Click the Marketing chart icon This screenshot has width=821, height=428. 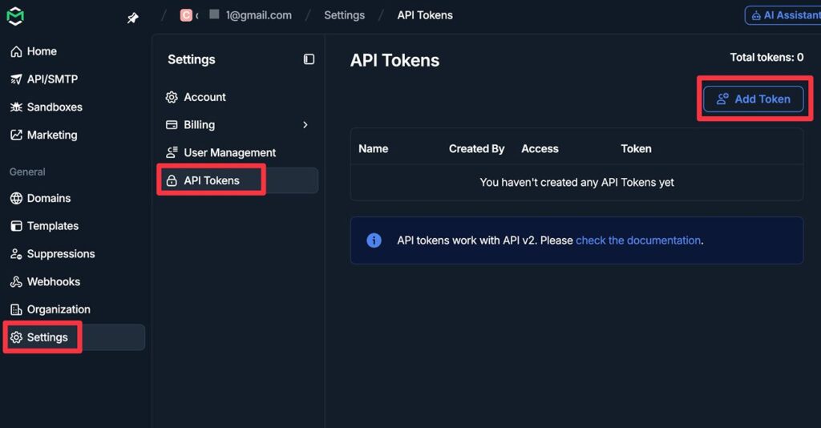tap(16, 135)
